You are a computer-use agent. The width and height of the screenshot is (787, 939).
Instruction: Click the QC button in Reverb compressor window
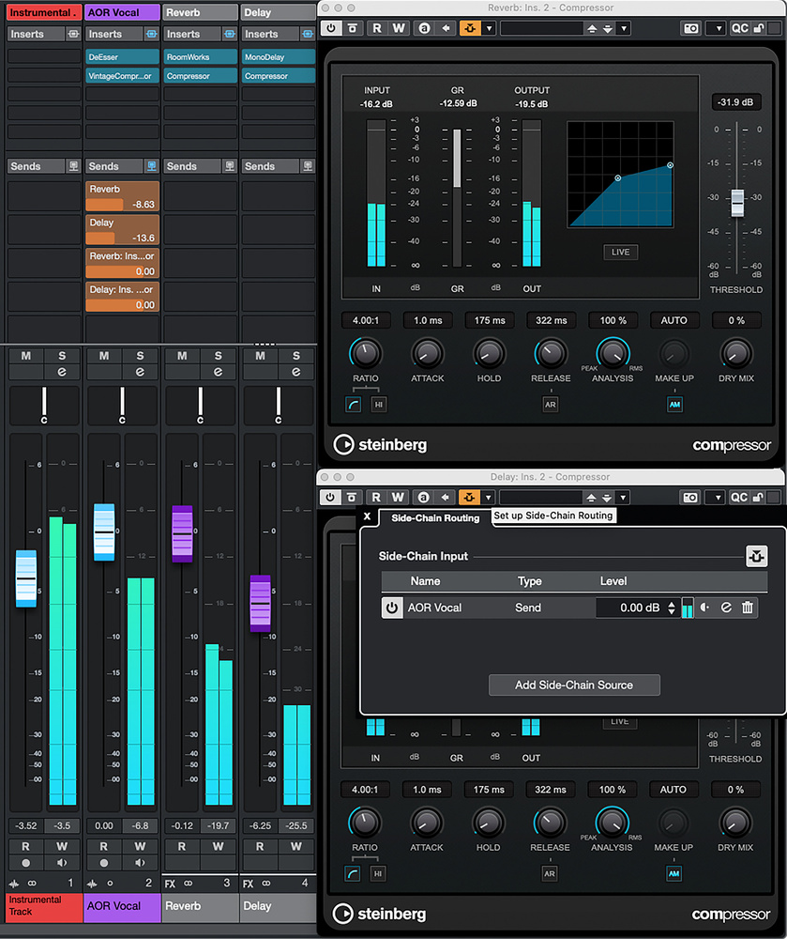tap(740, 28)
